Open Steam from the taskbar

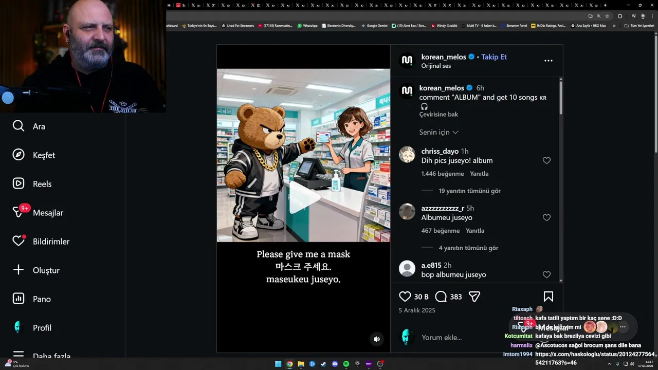(x=323, y=364)
